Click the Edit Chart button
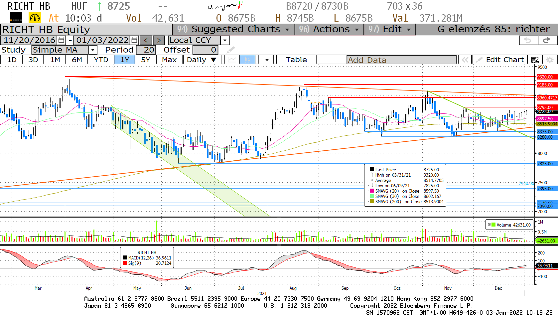The width and height of the screenshot is (558, 327). coord(500,60)
